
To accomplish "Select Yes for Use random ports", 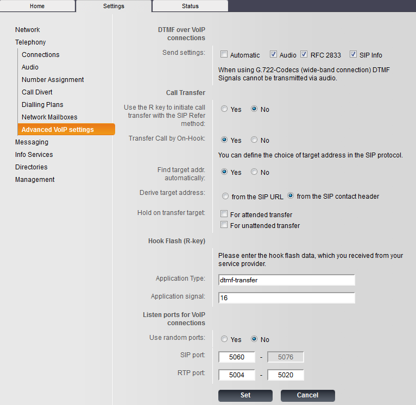I will pyautogui.click(x=224, y=339).
